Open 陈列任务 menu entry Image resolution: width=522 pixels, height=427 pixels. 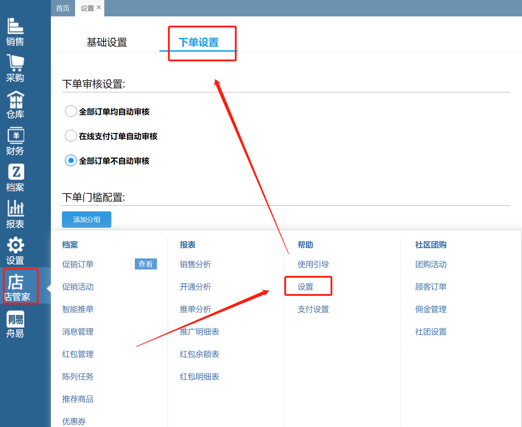coord(78,377)
